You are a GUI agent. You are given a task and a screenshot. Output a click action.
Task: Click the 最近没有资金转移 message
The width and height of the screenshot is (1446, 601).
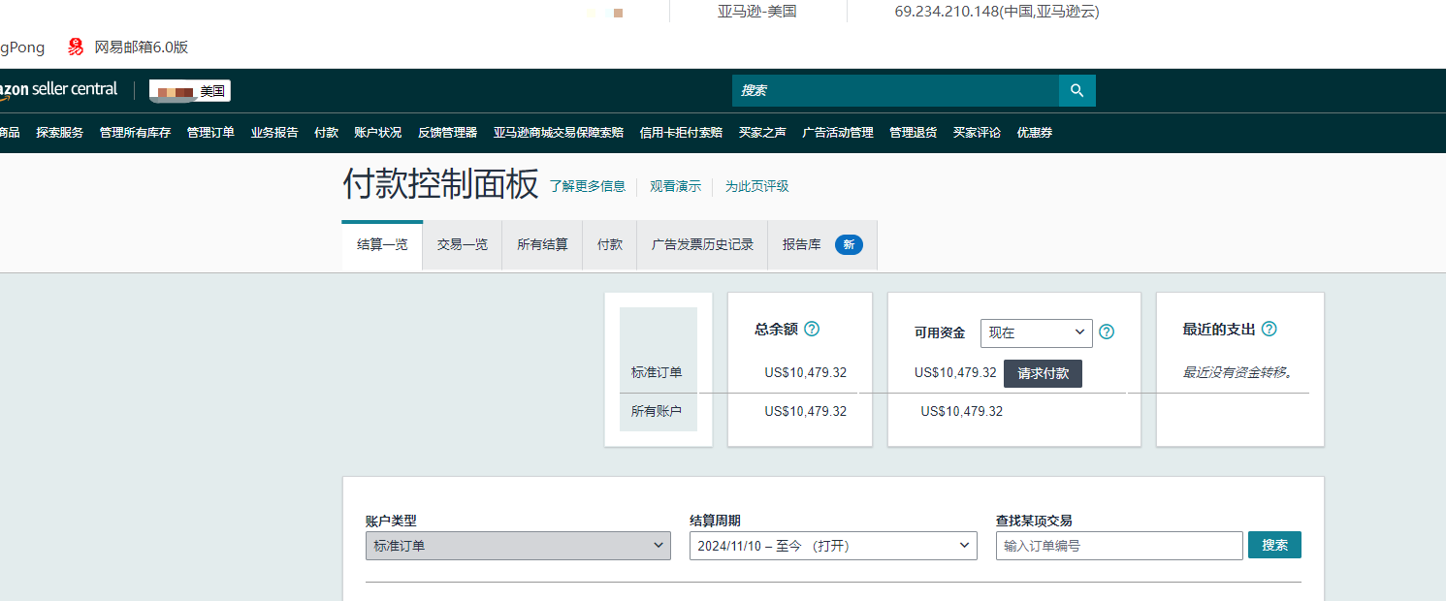tap(1237, 372)
